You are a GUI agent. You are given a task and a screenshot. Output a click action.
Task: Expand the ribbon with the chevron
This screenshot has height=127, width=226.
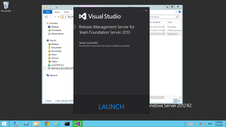click(x=176, y=12)
